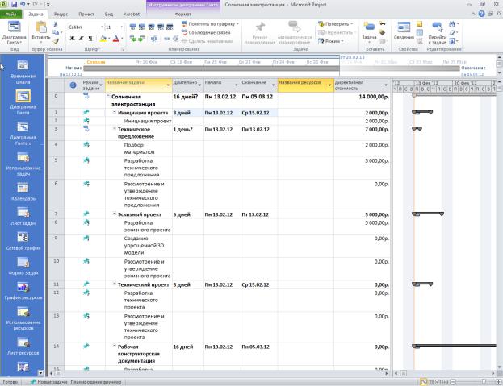Click the Unlink Tasks icon

pyautogui.click(x=175, y=39)
